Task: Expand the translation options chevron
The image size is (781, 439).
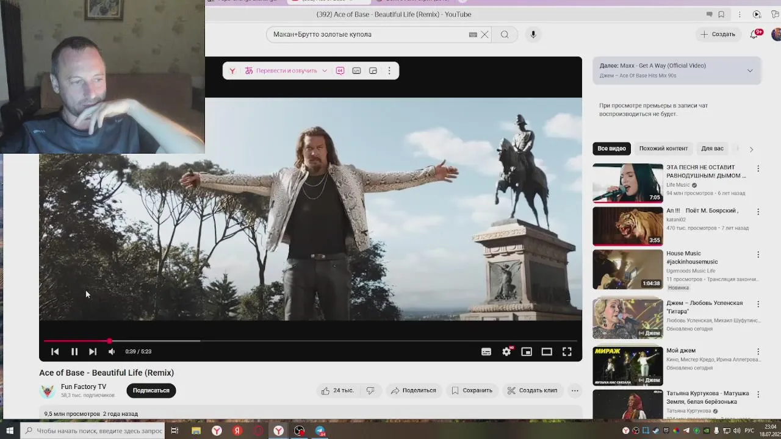Action: (x=325, y=71)
